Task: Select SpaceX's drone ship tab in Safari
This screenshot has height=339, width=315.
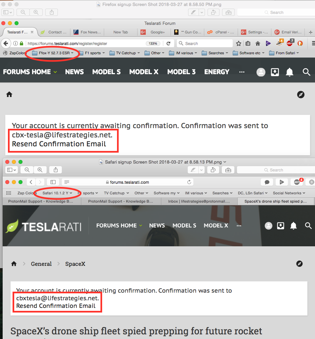Action: coord(275,201)
